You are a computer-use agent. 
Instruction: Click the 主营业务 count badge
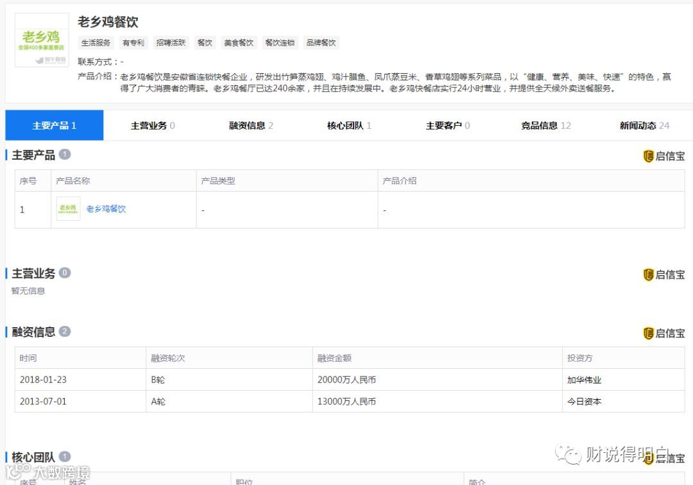point(65,273)
